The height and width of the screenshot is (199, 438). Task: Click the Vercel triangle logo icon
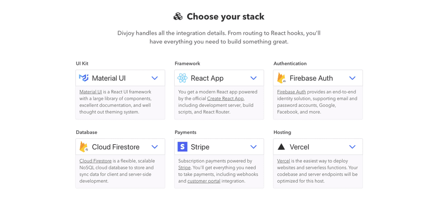(x=282, y=147)
